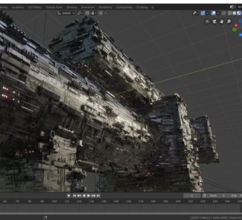Image resolution: width=242 pixels, height=220 pixels.
Task: Switch to Animation workspace tab
Action: 87,7
